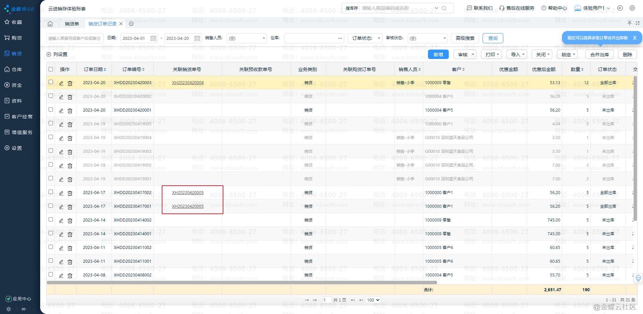Click the search magnifier icon
643x314 pixels.
click(444, 8)
